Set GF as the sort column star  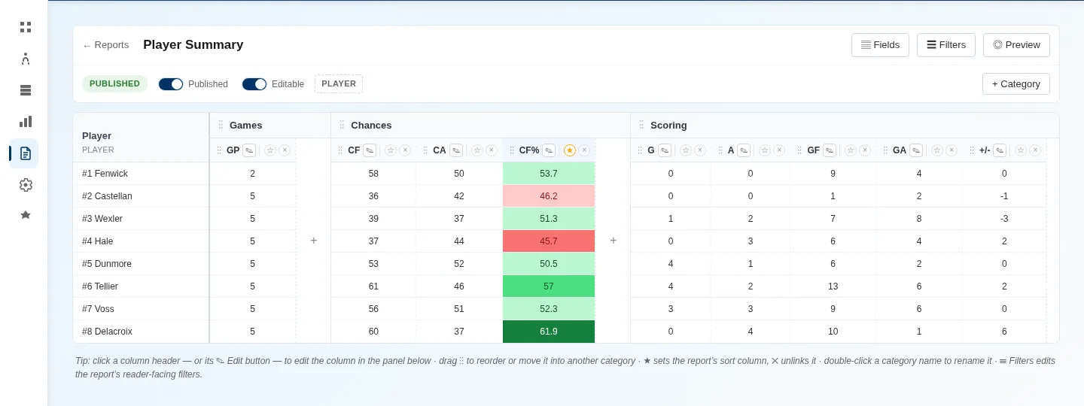851,150
